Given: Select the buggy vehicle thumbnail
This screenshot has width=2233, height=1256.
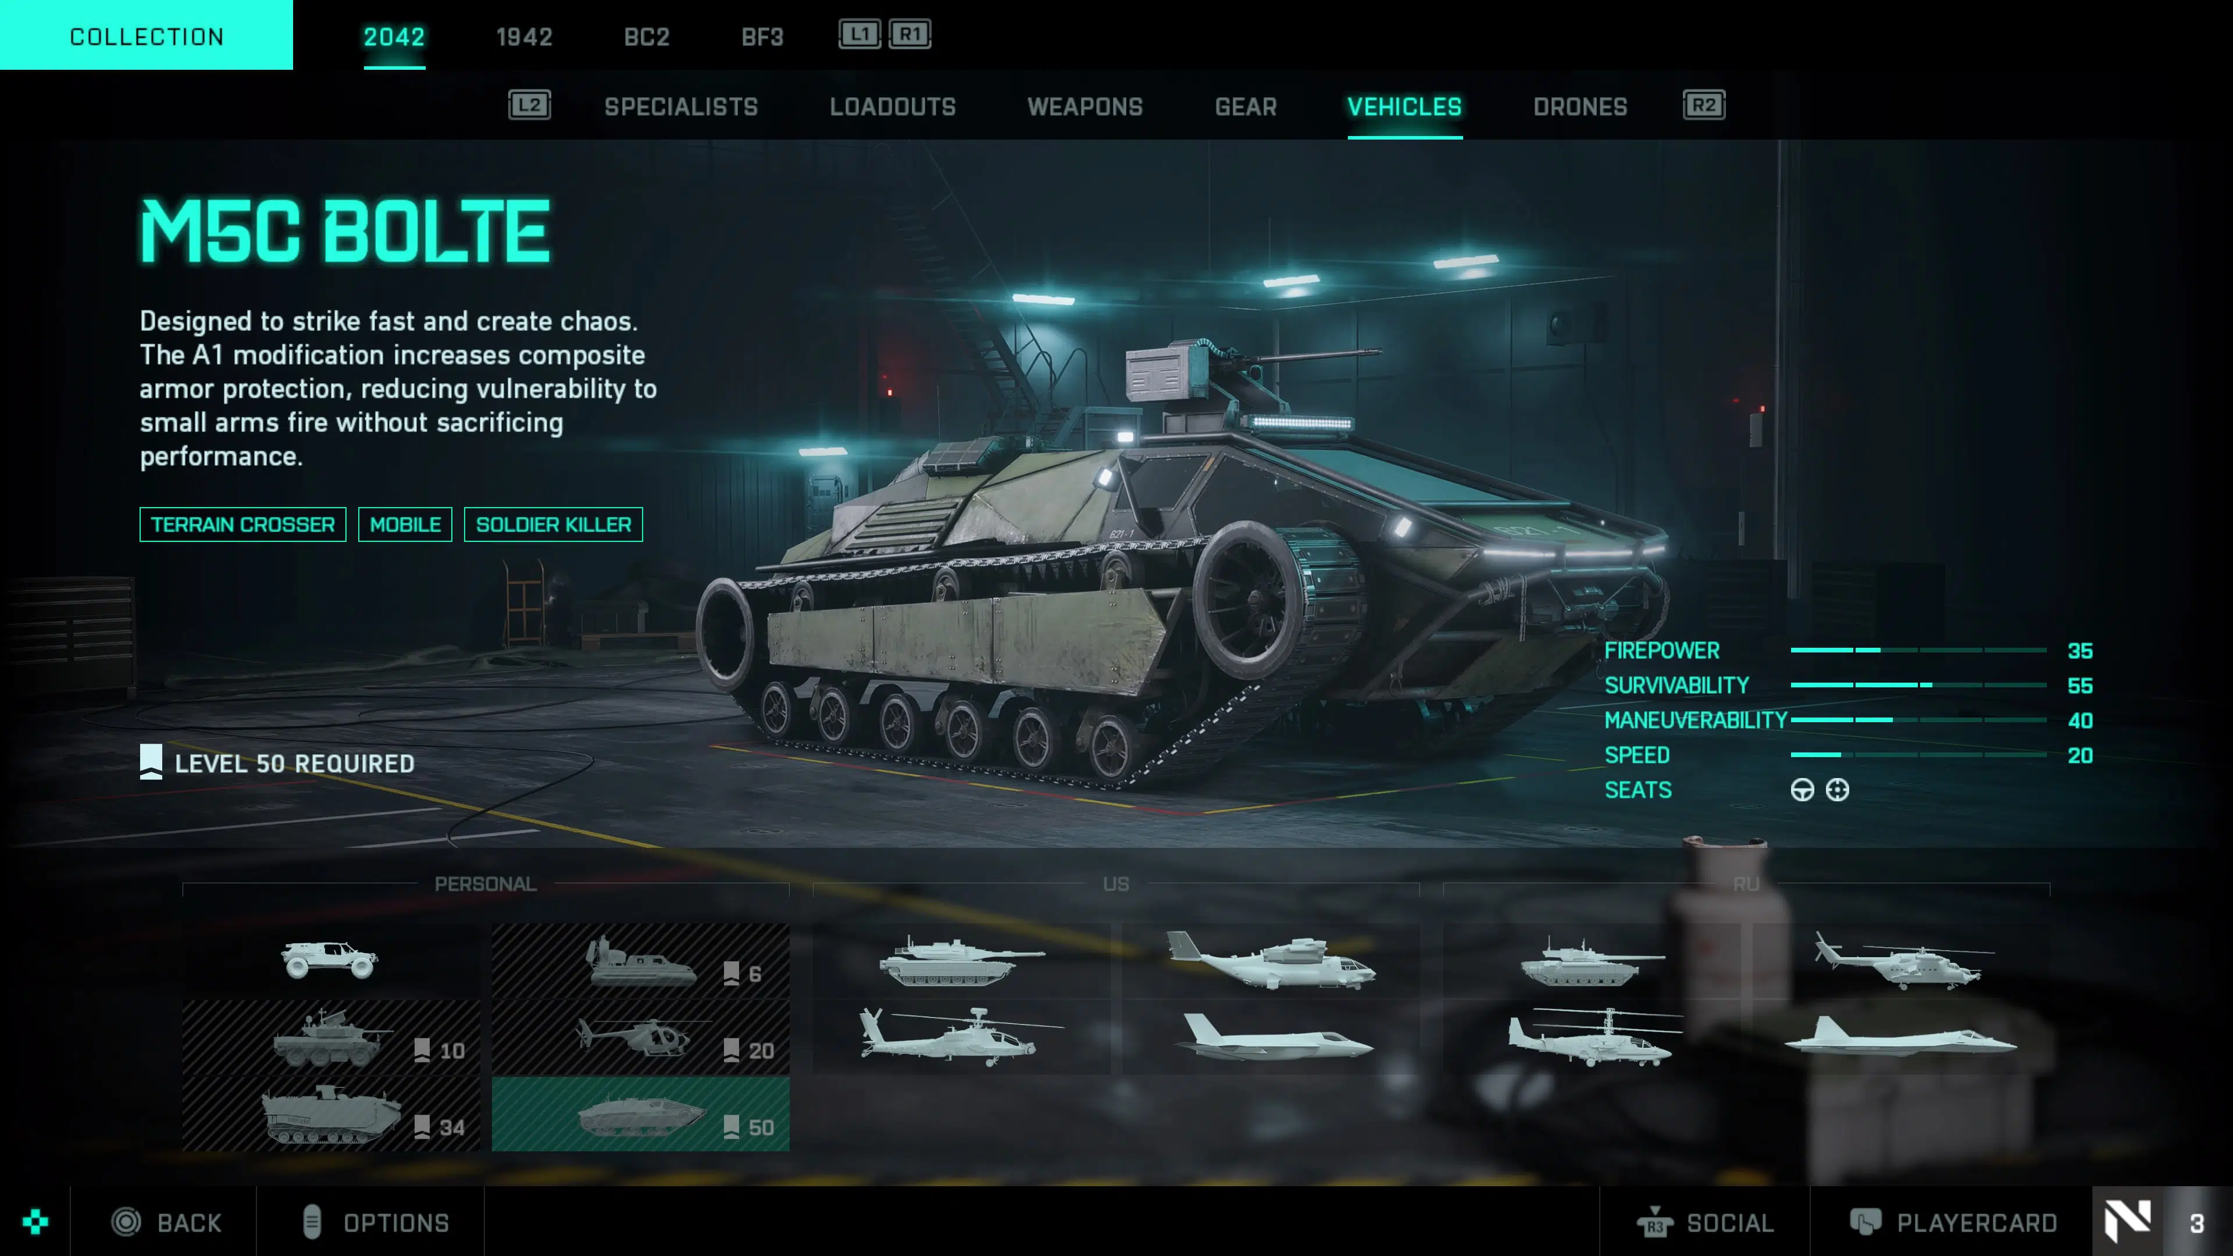Looking at the screenshot, I should coord(331,961).
